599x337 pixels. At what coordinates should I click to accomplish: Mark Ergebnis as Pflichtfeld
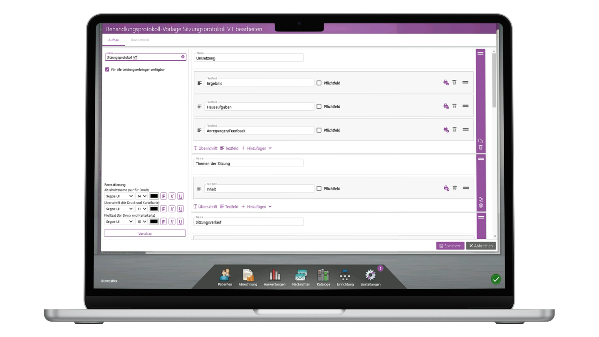click(319, 83)
